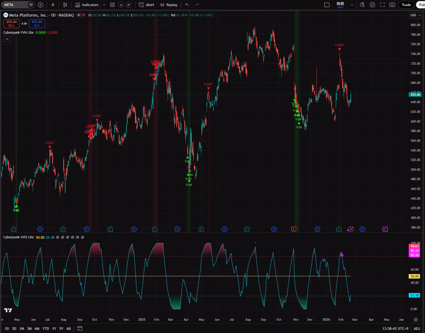Select the 5Y time range
The image size is (425, 333).
(61, 329)
